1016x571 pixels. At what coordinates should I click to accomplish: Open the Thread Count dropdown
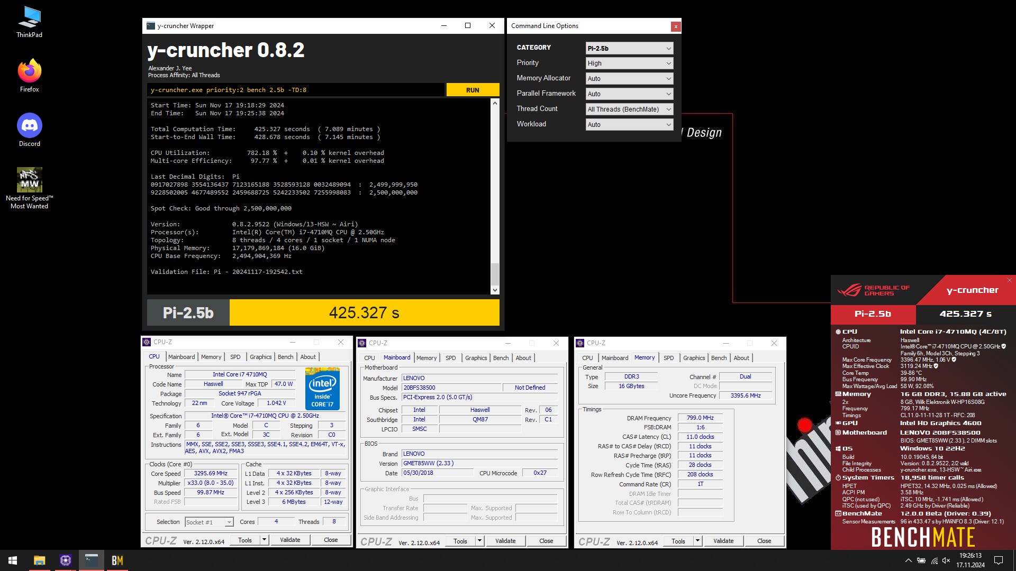(629, 109)
